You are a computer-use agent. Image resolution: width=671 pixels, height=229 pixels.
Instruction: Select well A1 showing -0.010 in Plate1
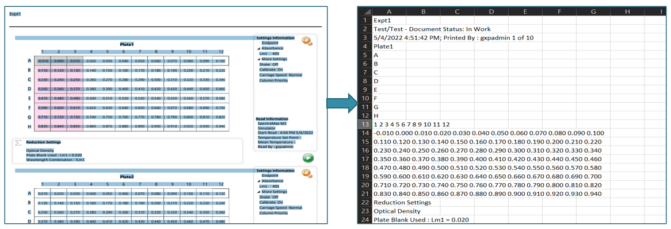[43, 61]
